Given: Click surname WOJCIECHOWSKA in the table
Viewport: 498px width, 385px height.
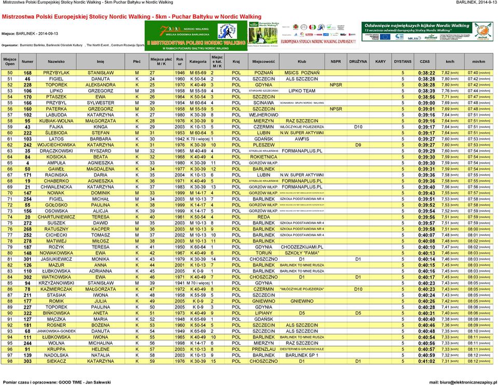Looking at the screenshot, I should (x=56, y=145).
